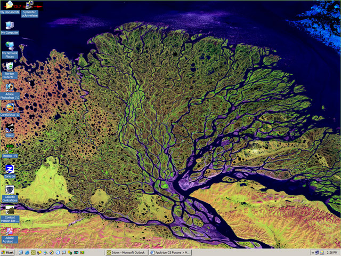Open the My Computer icon

click(9, 26)
